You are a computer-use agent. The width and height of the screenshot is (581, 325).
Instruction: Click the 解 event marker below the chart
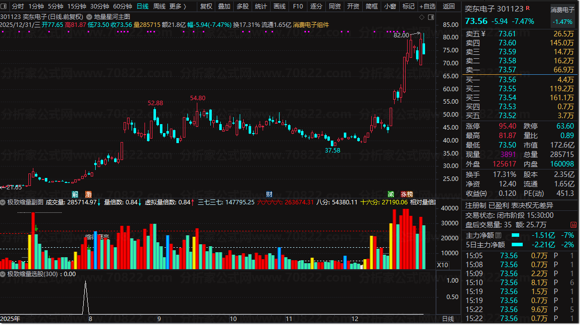click(75, 194)
